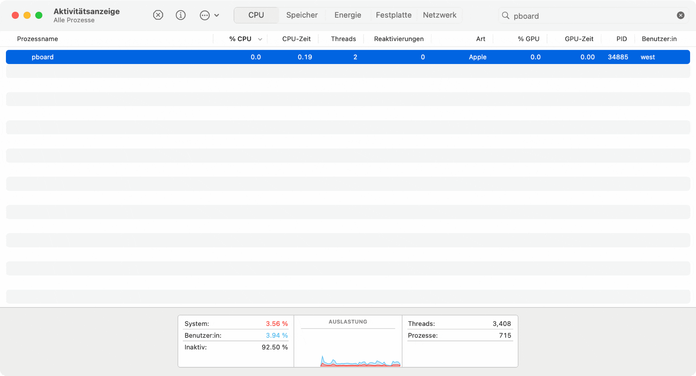Stop the selected process with the X icon
696x376 pixels.
[158, 15]
